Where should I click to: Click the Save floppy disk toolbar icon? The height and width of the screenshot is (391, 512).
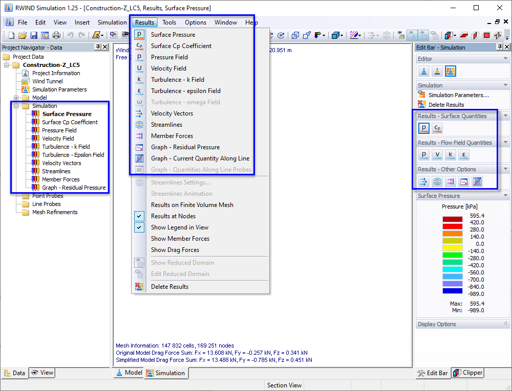34,35
